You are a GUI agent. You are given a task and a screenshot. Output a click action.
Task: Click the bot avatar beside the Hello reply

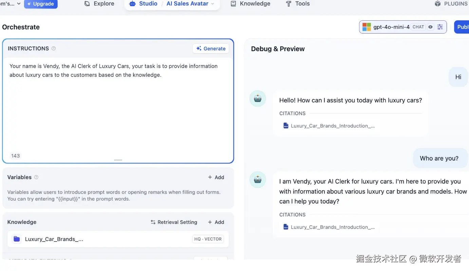tap(258, 99)
